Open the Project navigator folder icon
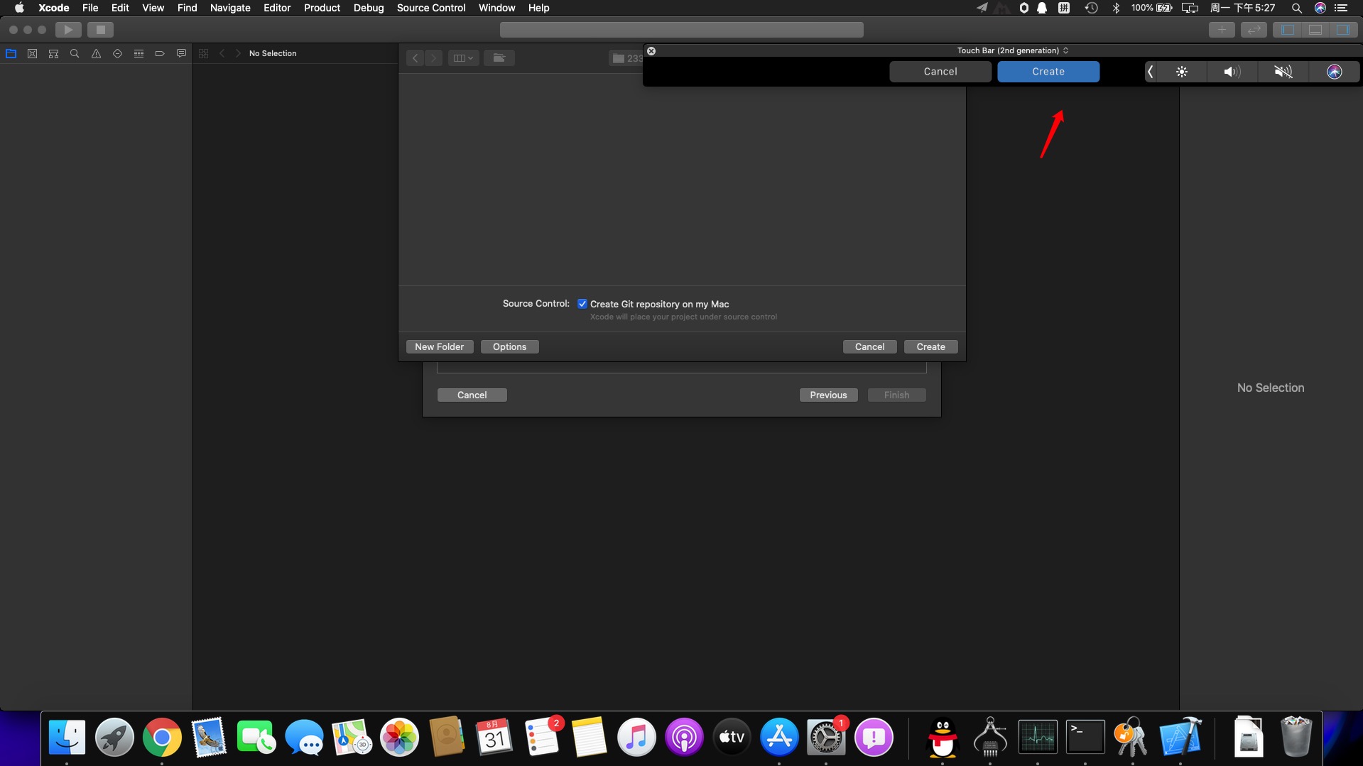 click(x=11, y=53)
